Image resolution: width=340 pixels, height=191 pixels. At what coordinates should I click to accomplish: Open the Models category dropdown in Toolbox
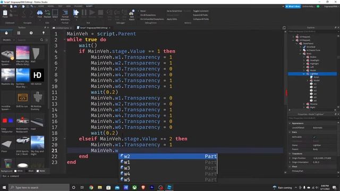[x=8, y=40]
